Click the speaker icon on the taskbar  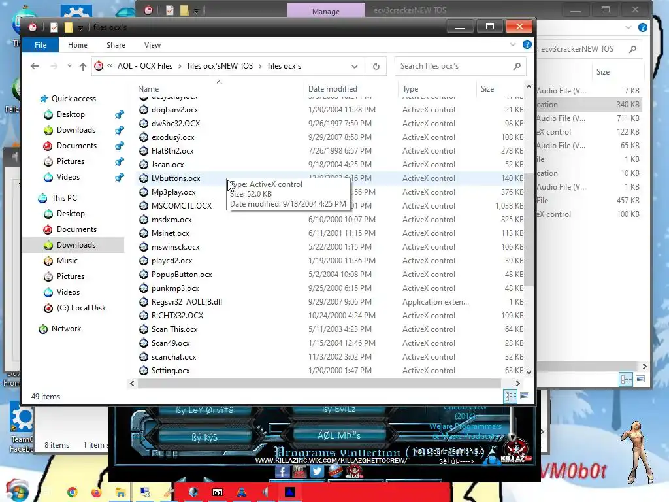[x=265, y=492]
